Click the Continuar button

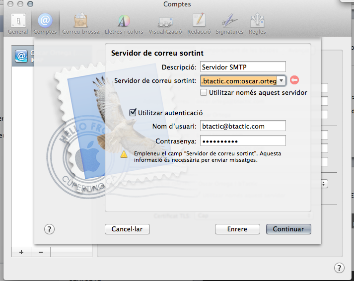(288, 229)
